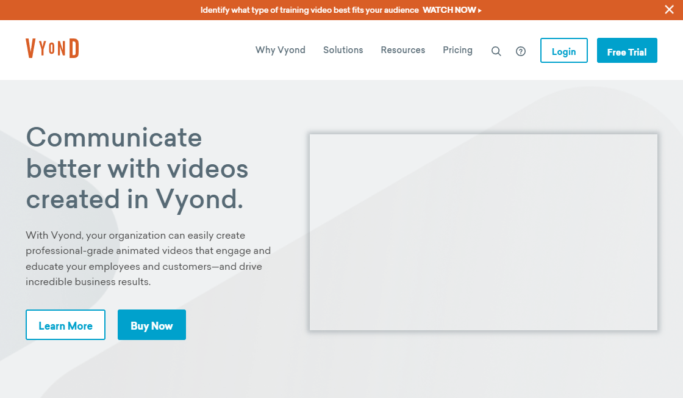683x398 pixels.
Task: Click the Learn More button
Action: click(x=65, y=325)
